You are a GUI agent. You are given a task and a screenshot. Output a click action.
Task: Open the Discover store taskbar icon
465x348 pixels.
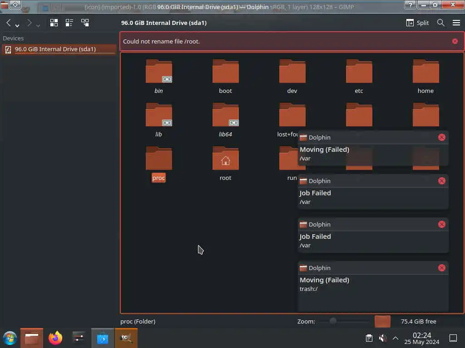tap(103, 338)
